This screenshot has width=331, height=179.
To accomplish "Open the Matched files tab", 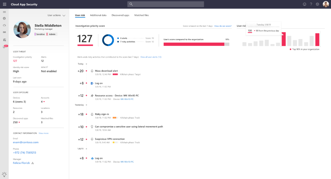I will pyautogui.click(x=142, y=15).
